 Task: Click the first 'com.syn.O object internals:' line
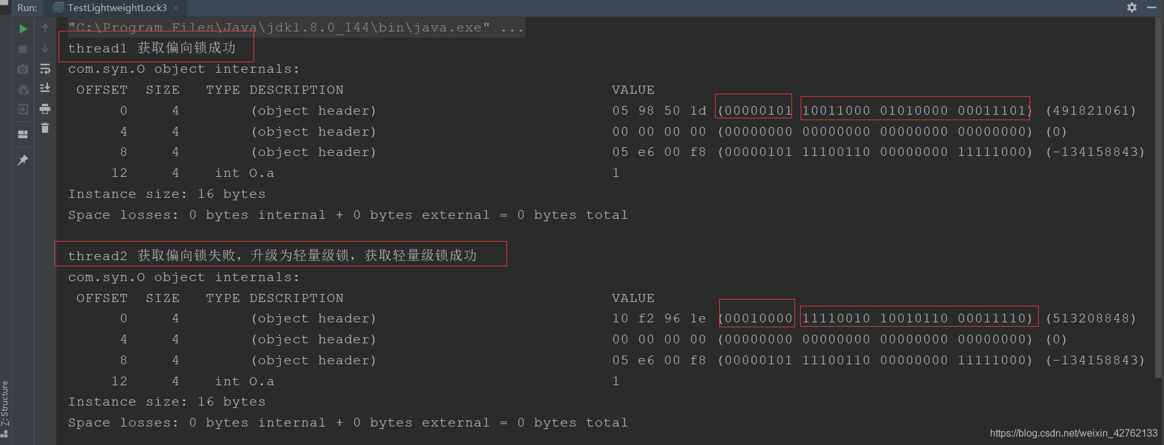tap(184, 69)
